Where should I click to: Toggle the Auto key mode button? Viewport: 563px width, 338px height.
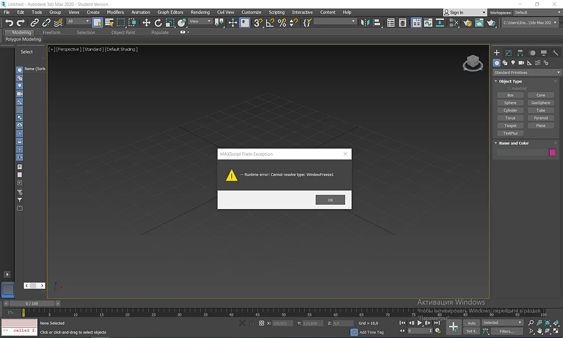coord(471,323)
